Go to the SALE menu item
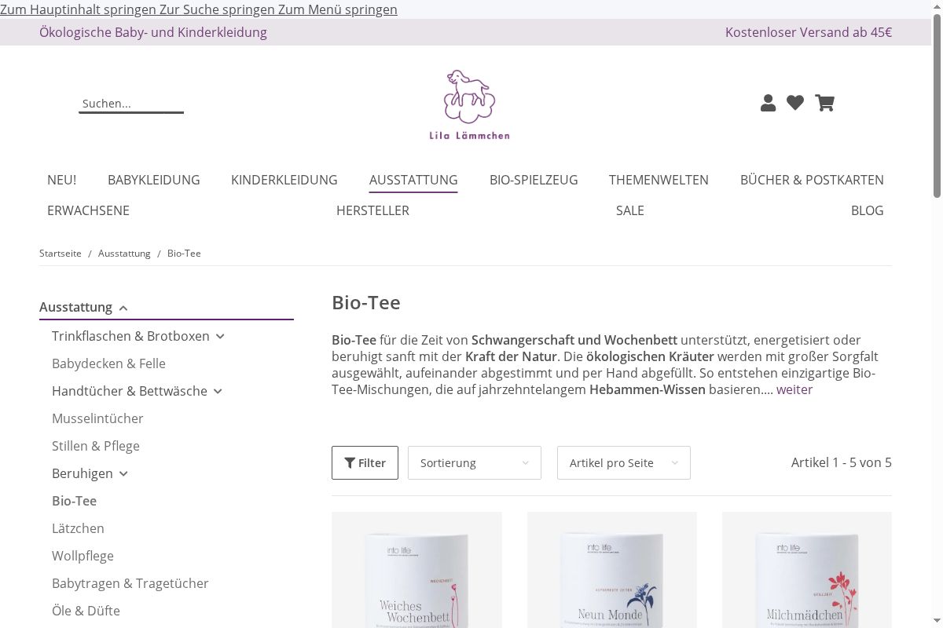Viewport: 943px width, 628px height. point(630,210)
